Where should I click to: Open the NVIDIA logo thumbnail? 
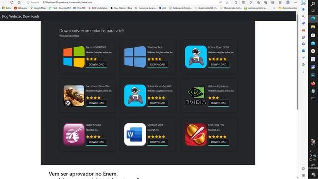196,95
